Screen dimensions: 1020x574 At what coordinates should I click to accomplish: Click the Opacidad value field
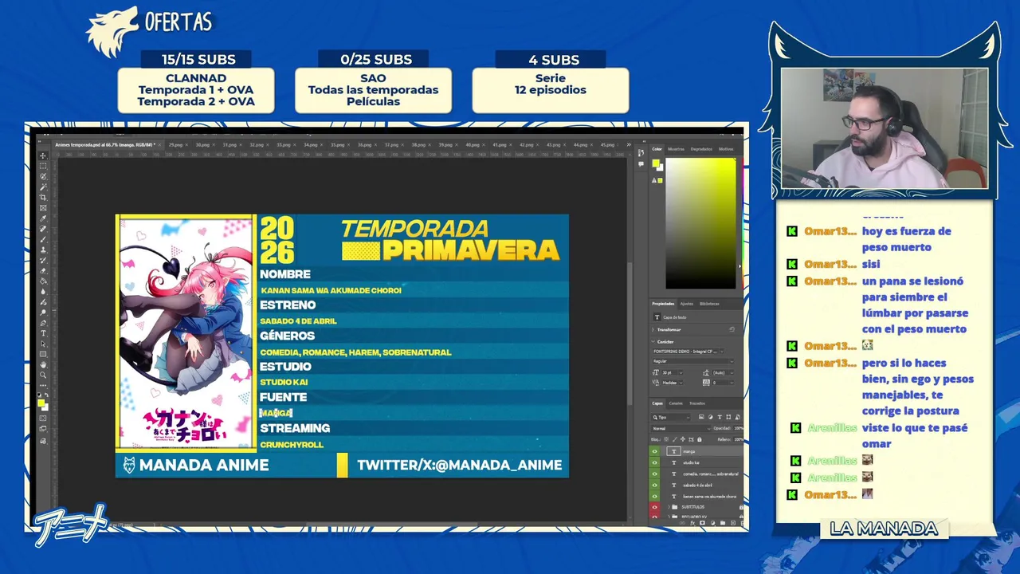pyautogui.click(x=739, y=428)
